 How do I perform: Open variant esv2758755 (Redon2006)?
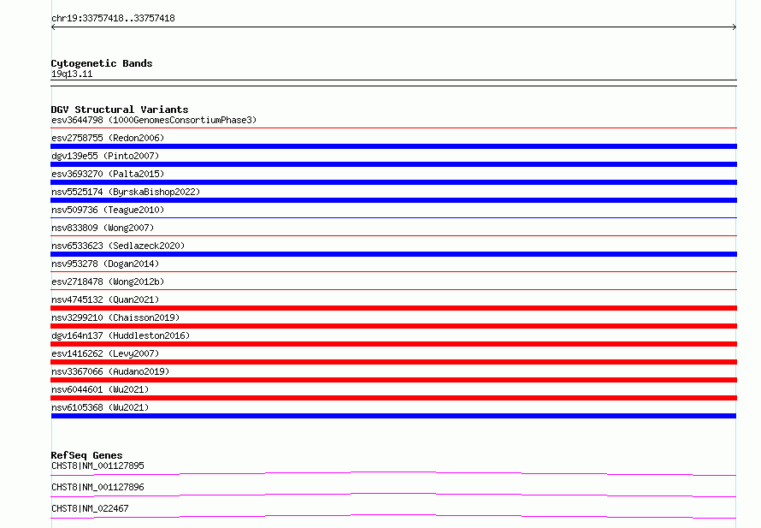coord(108,138)
